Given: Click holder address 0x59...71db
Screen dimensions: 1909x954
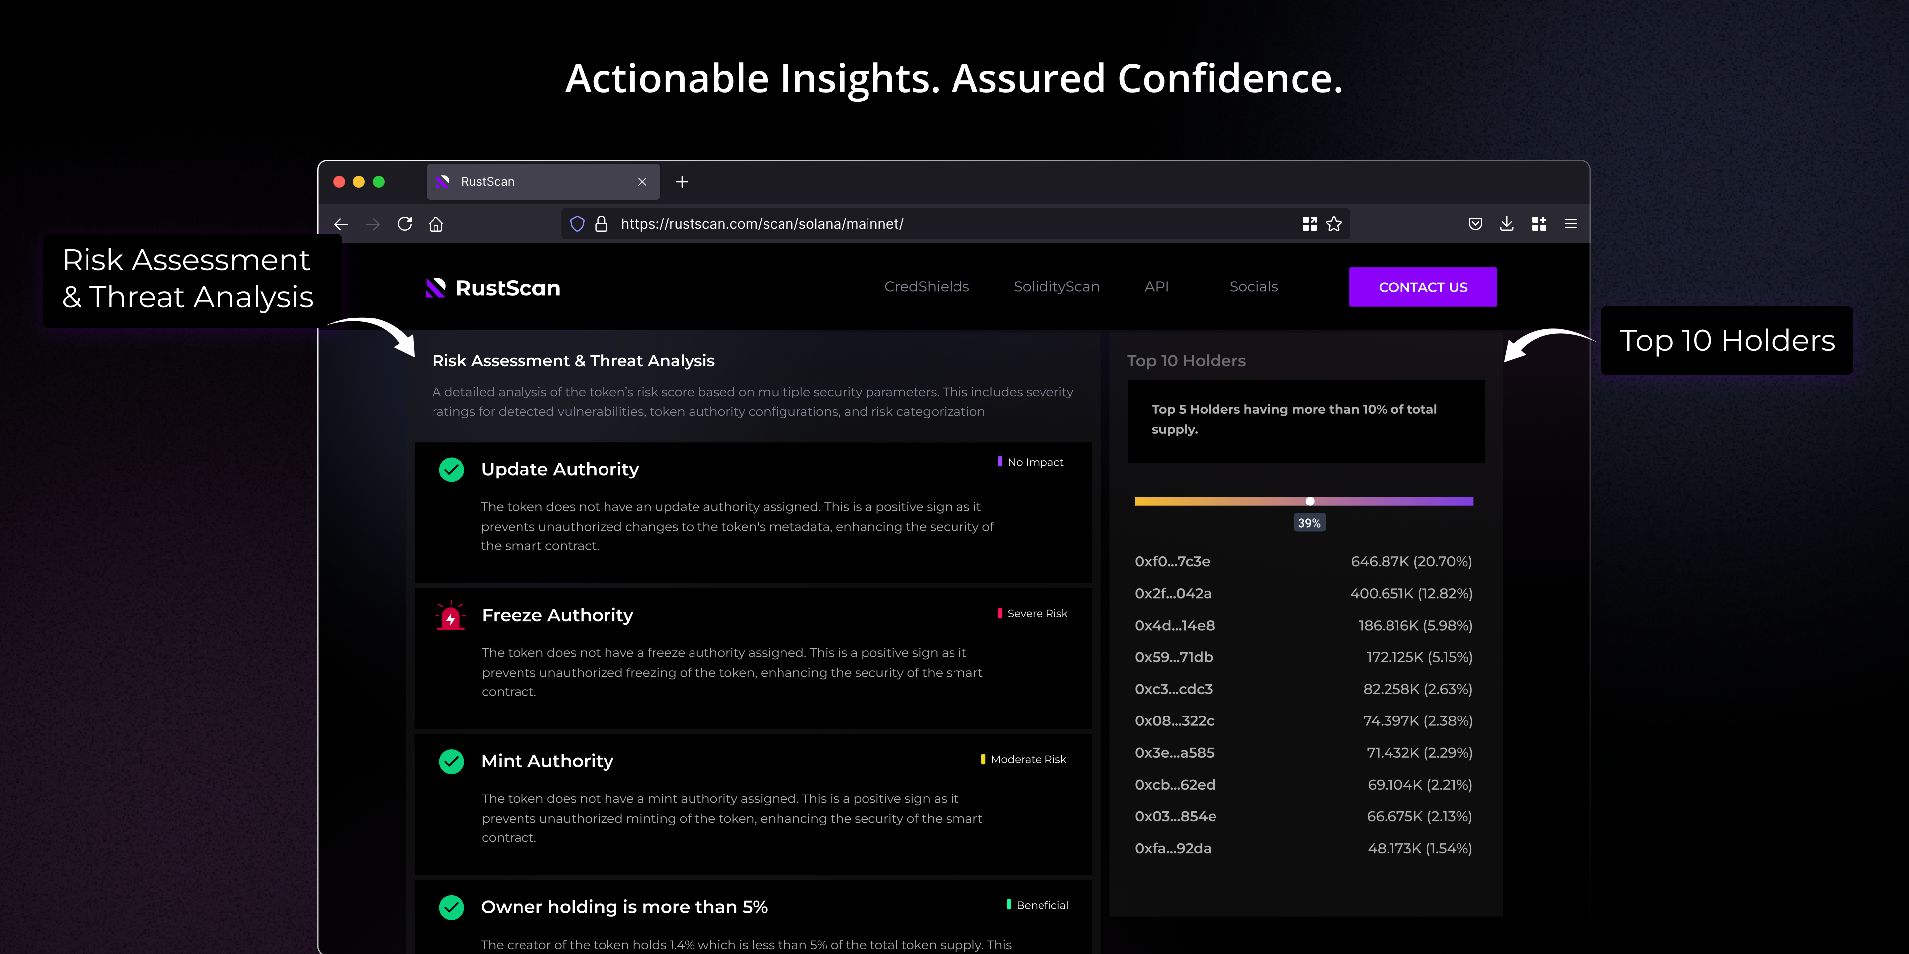Looking at the screenshot, I should [1174, 657].
